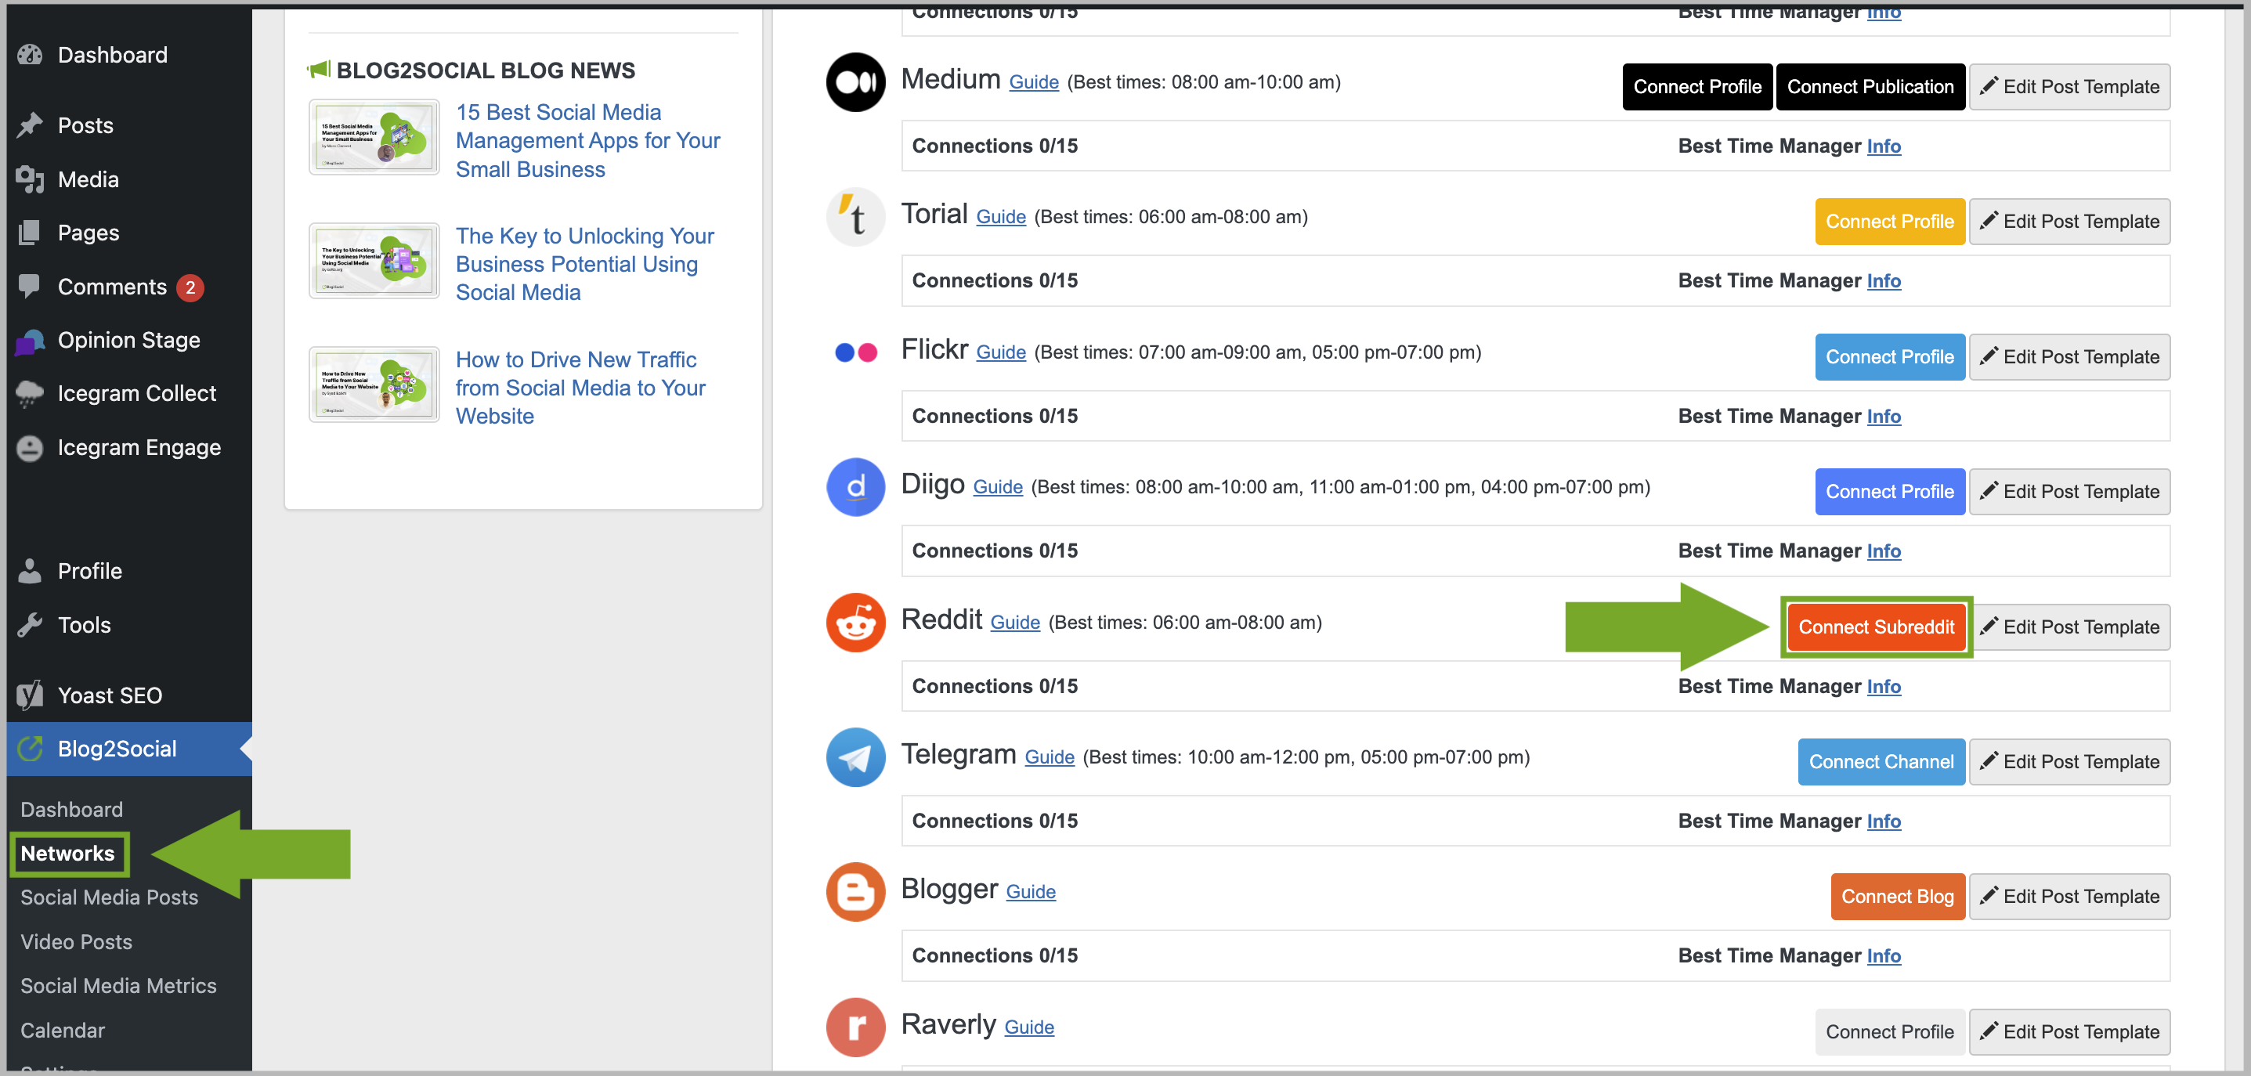Click the Telegram paper plane icon
The width and height of the screenshot is (2251, 1076).
(x=855, y=757)
